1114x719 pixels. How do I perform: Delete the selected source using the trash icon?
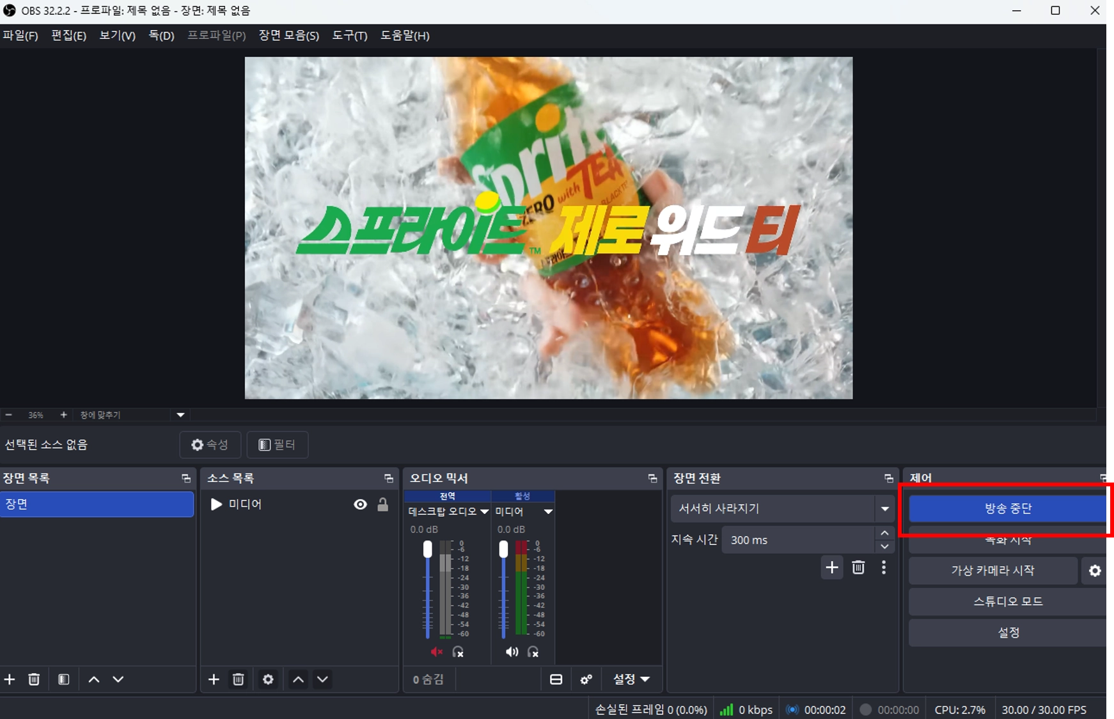(x=239, y=679)
